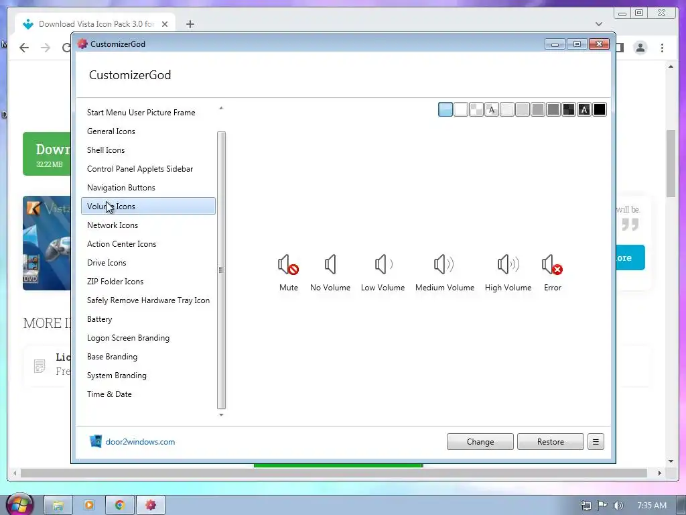Viewport: 686px width, 515px height.
Task: Open Start Menu User Picture Frame category
Action: click(148, 113)
